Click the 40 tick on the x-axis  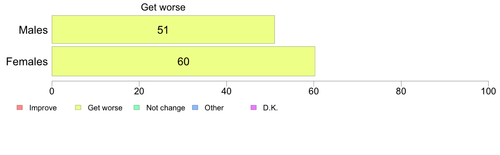click(226, 91)
